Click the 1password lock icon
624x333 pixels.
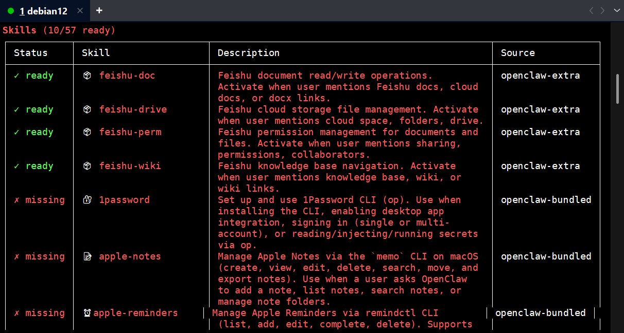click(x=88, y=200)
